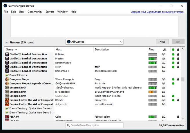Click the Host button
Screen dimensions: 190x133
(162, 42)
